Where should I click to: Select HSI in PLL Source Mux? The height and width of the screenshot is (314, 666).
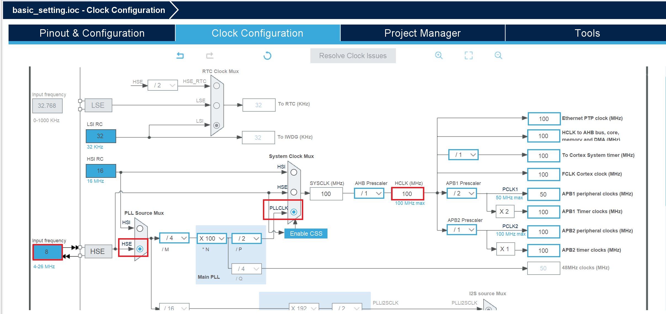click(140, 229)
